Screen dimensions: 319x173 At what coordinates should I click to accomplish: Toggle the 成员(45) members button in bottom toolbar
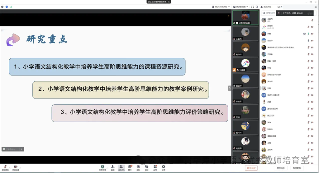(121, 168)
